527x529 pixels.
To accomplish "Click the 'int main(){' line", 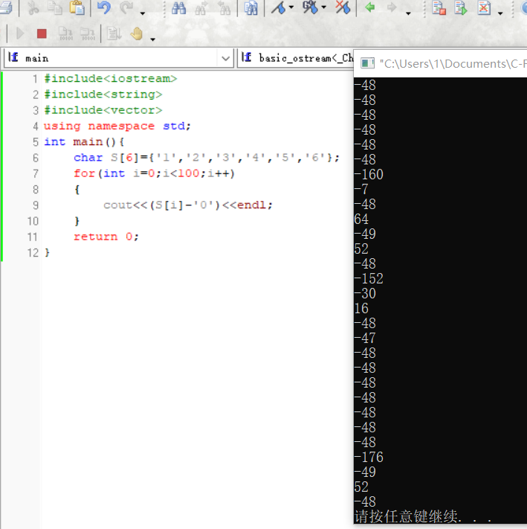I will 84,142.
